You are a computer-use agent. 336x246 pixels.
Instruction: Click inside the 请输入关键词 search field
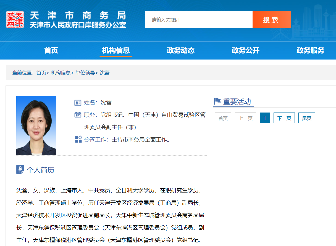click(193, 19)
